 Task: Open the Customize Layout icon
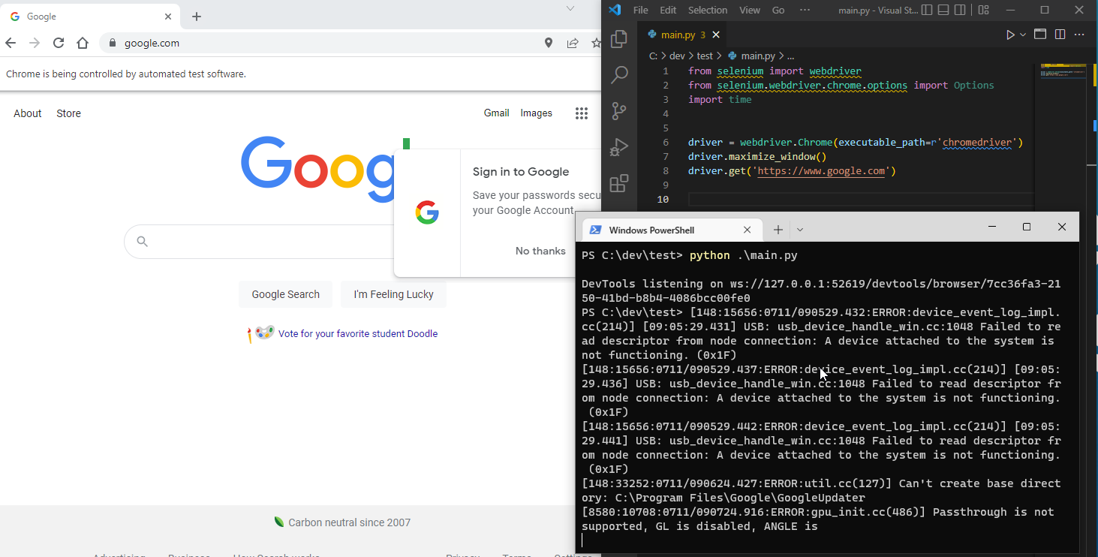pyautogui.click(x=983, y=10)
